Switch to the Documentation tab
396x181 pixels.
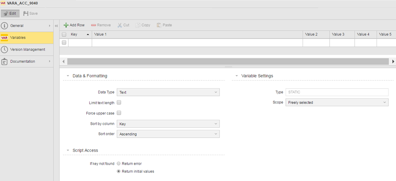click(x=23, y=61)
